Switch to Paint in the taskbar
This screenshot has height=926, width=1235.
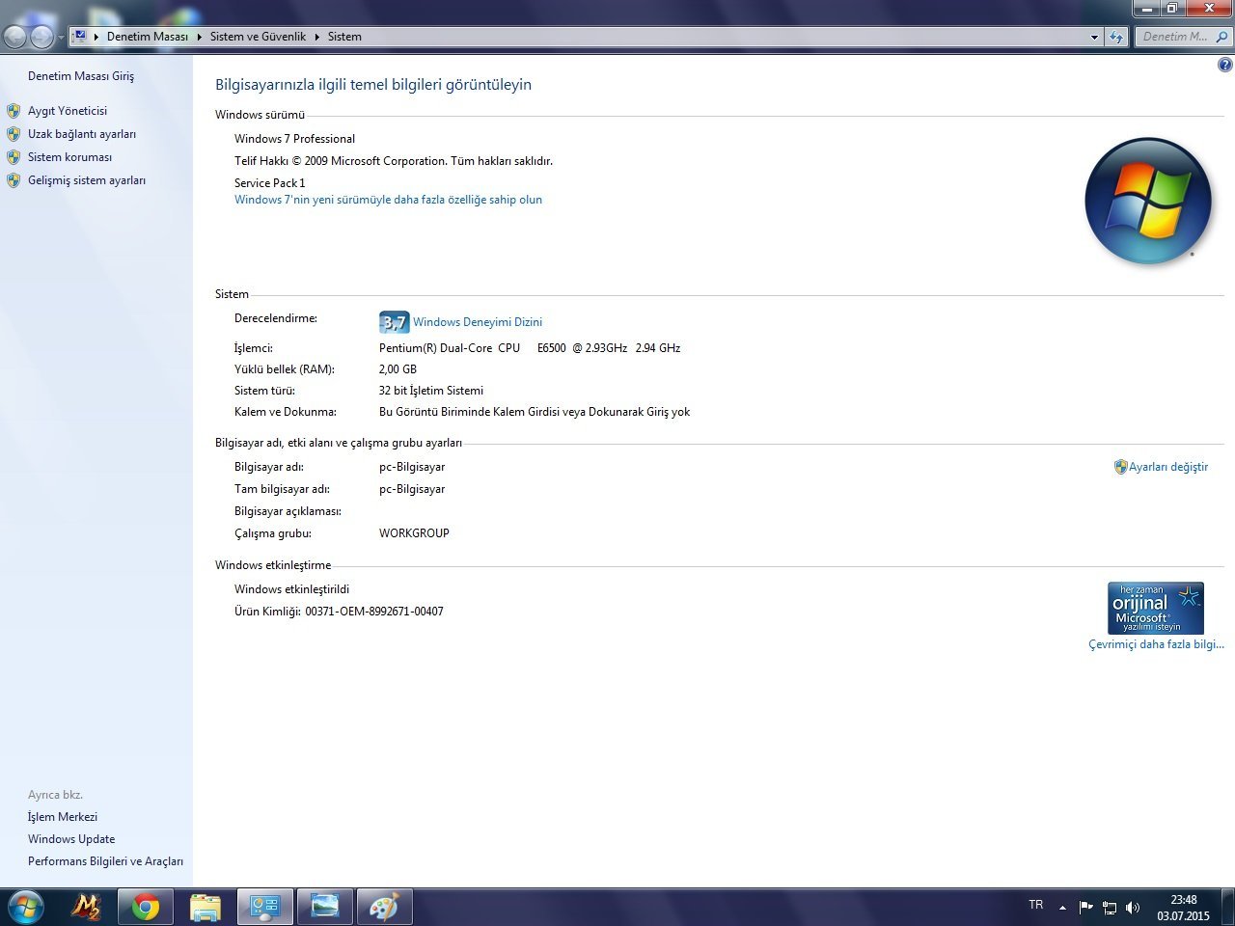pyautogui.click(x=384, y=907)
